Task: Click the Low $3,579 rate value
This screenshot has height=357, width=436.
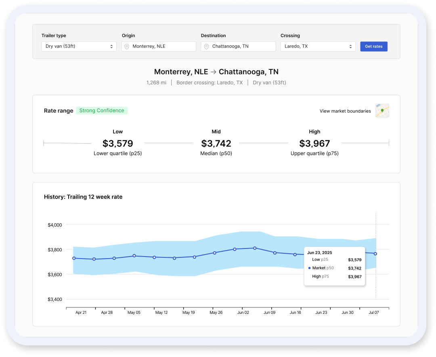Action: tap(117, 143)
